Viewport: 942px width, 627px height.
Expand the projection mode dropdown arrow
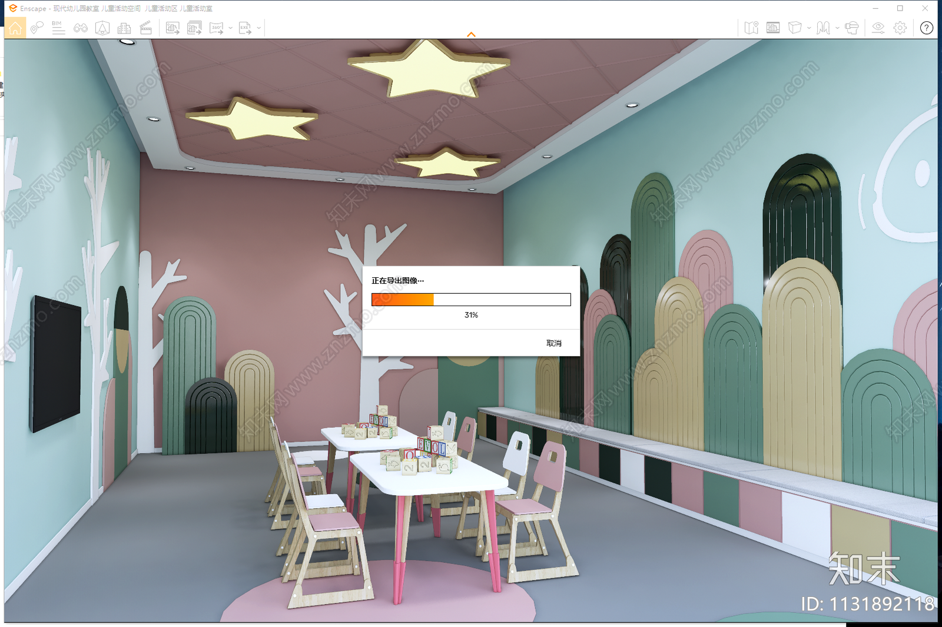pyautogui.click(x=809, y=28)
